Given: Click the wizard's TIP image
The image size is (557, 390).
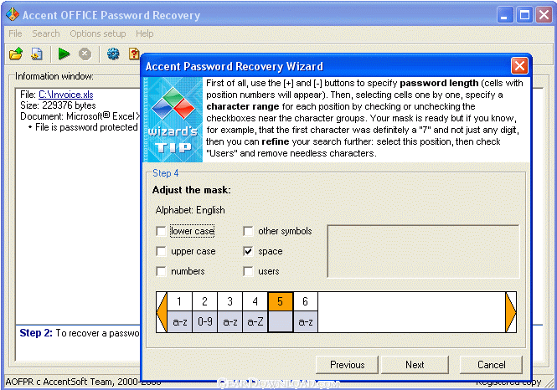Looking at the screenshot, I should tap(173, 120).
